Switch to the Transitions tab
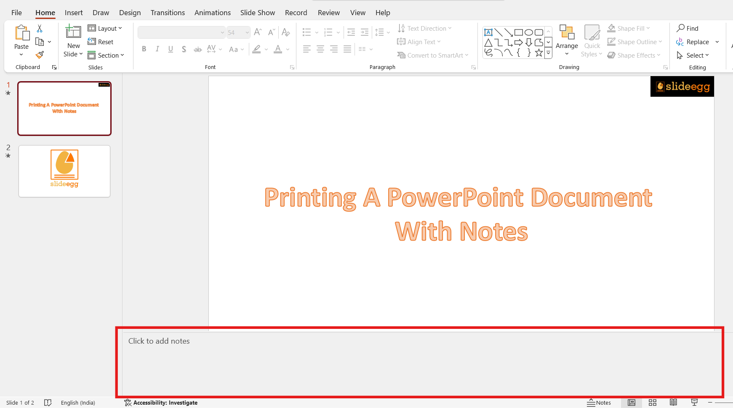The image size is (733, 408). [x=168, y=12]
